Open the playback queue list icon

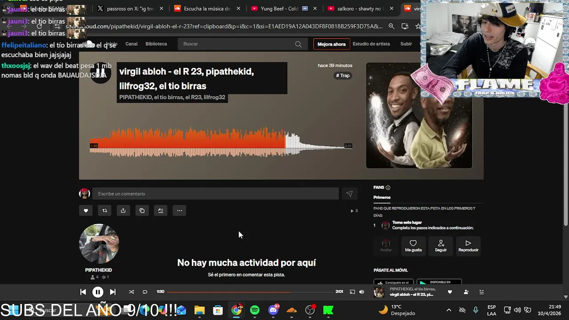point(481,292)
